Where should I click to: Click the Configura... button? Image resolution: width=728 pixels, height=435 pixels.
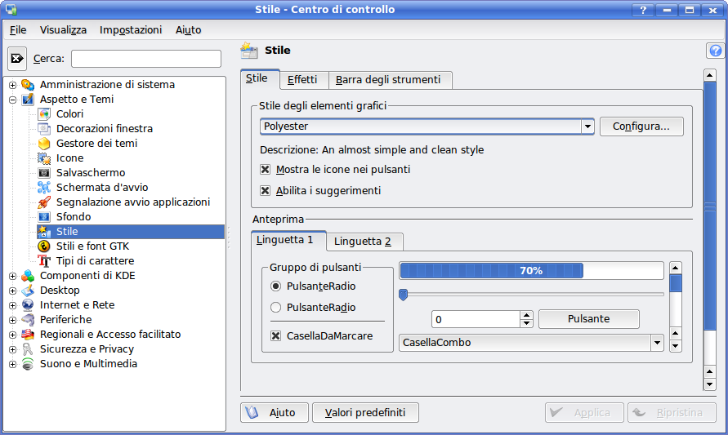click(x=641, y=127)
